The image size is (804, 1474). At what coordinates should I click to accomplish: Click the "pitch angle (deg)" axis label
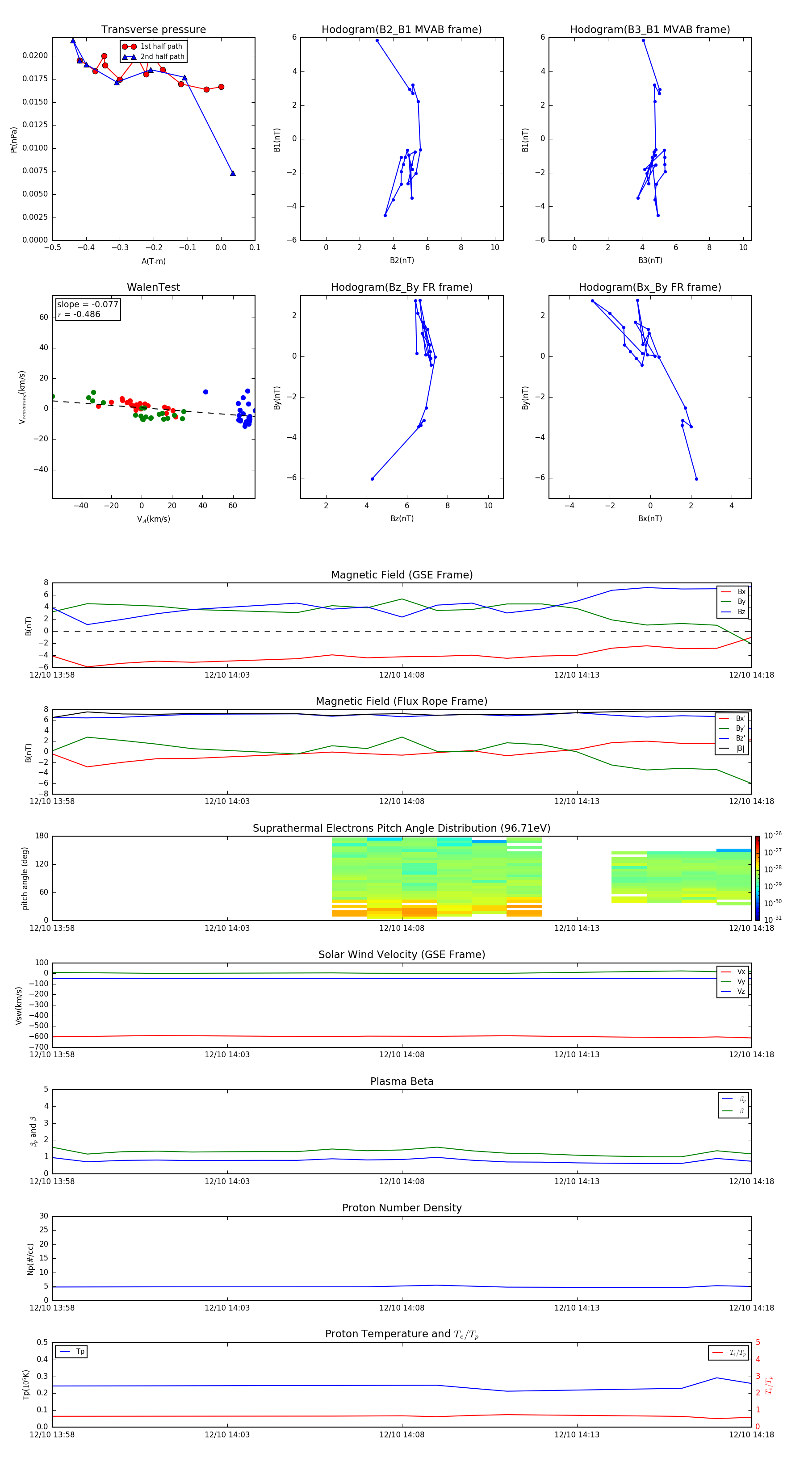(x=25, y=878)
